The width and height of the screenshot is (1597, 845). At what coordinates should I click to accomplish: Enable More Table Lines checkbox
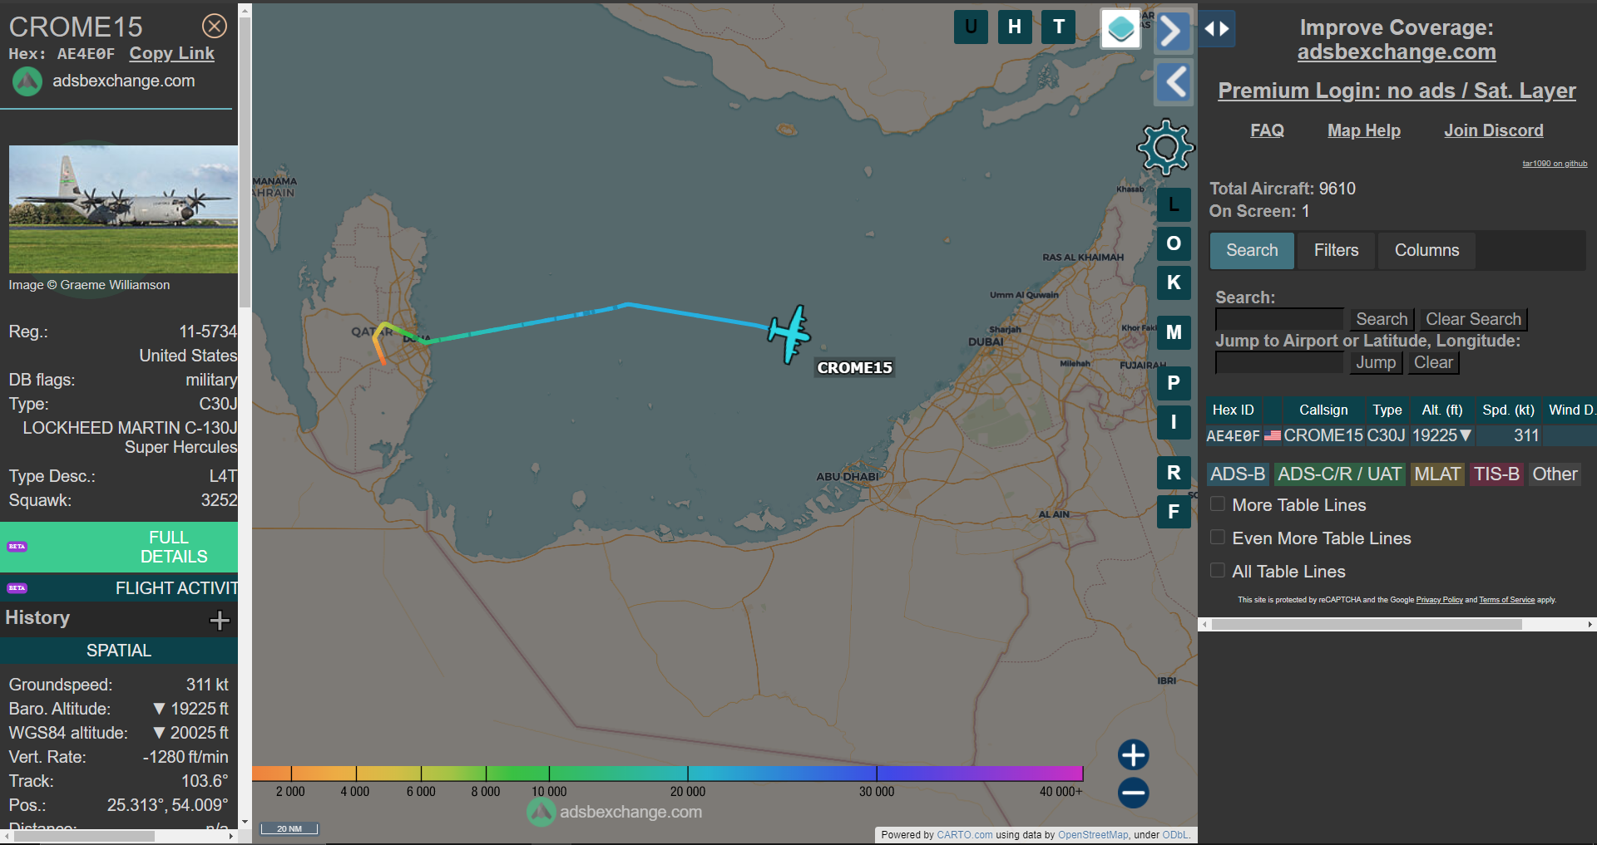coord(1218,504)
